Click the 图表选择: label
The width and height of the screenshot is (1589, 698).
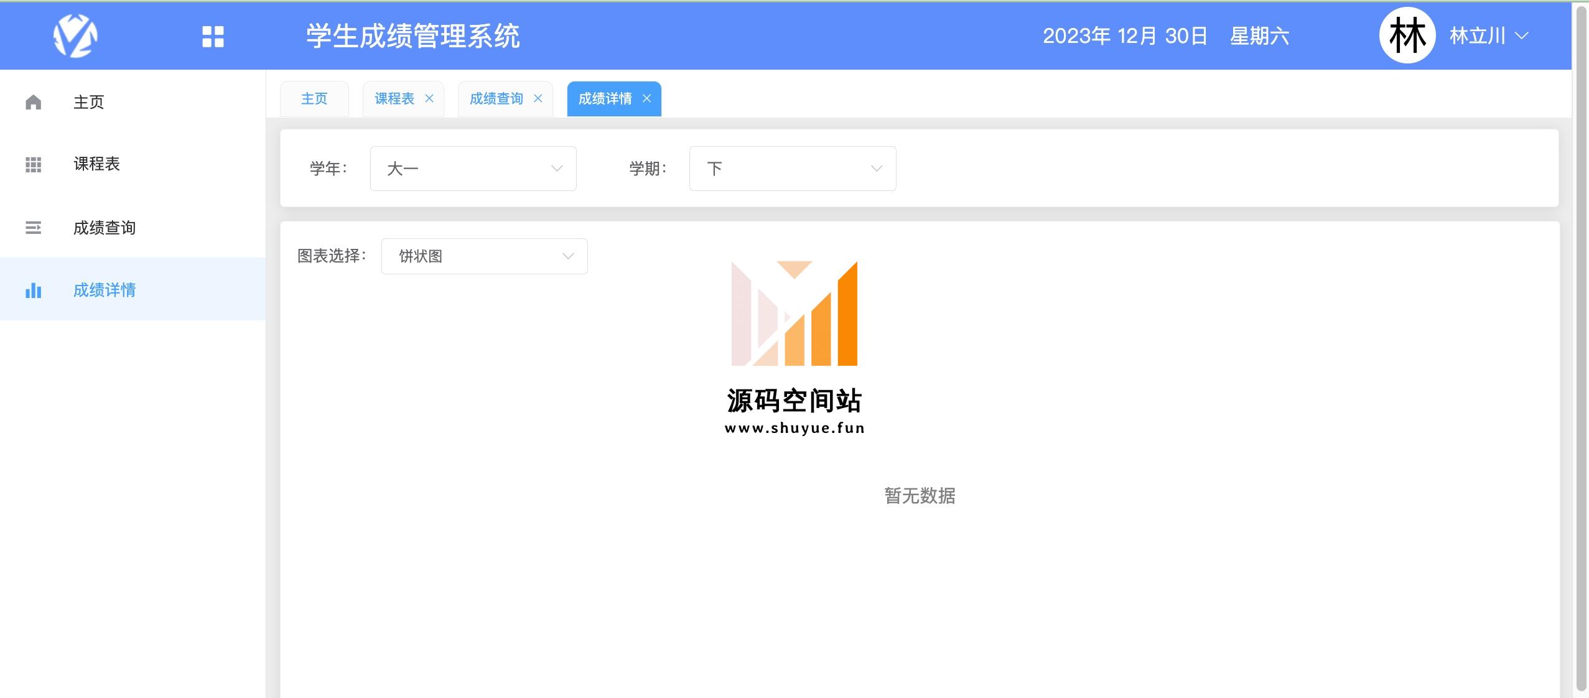[332, 256]
